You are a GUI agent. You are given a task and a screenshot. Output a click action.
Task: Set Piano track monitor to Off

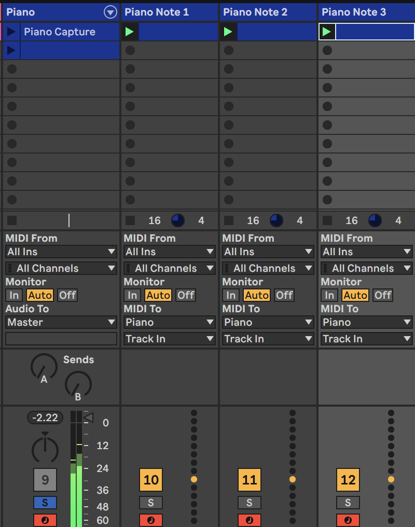(67, 296)
